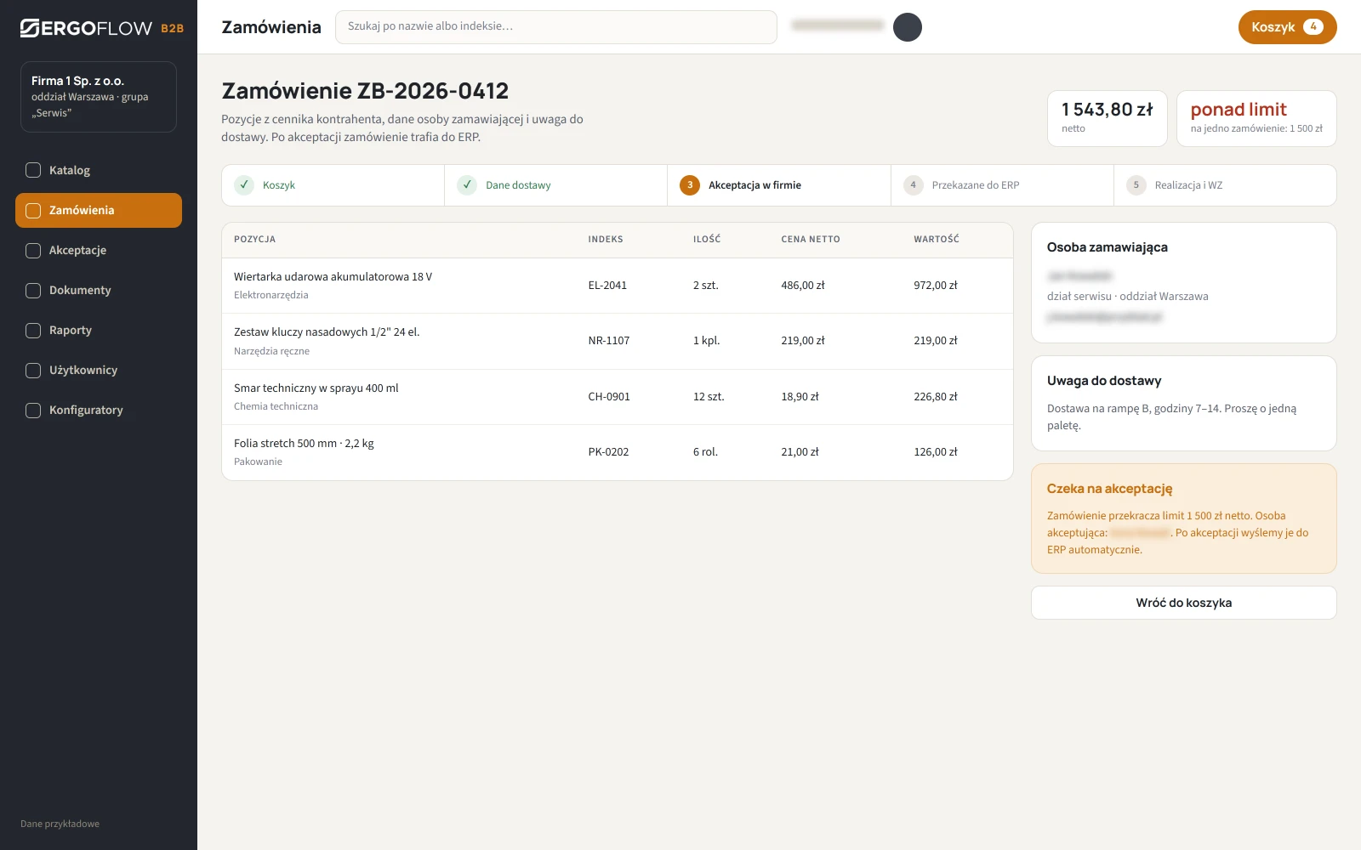Click the checkmark icon beside Koszyk step
Screen dimensions: 1361x850
[x=244, y=184]
